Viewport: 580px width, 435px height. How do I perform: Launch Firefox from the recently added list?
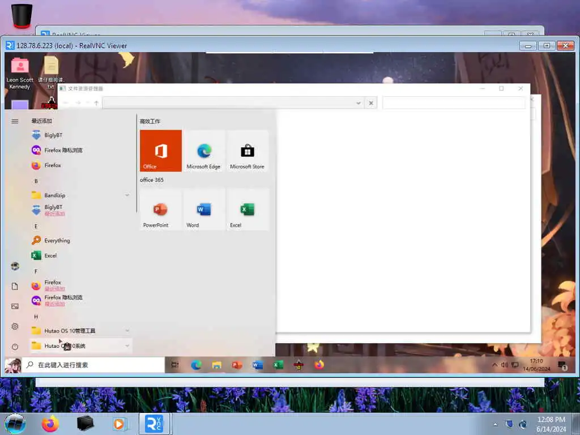(x=80, y=165)
